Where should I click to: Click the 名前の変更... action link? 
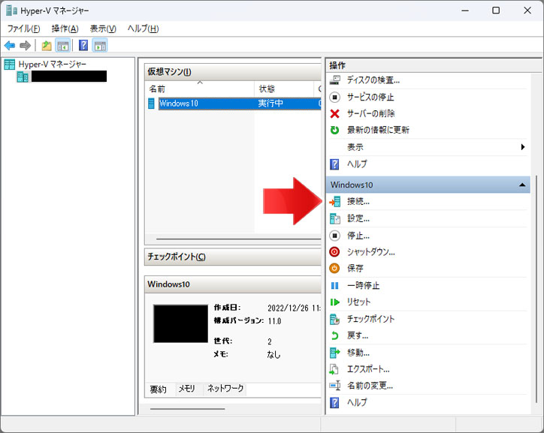(370, 386)
